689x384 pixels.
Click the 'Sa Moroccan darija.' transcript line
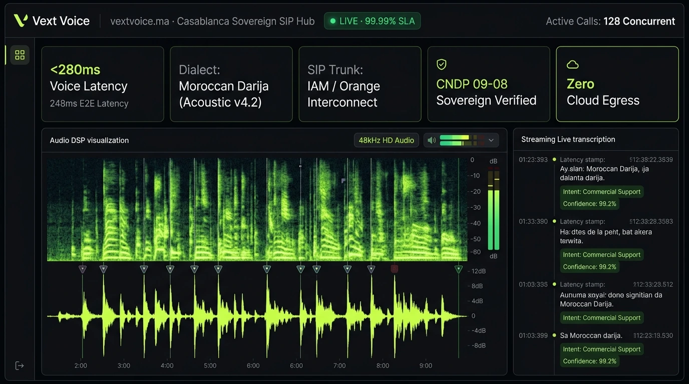click(x=591, y=335)
